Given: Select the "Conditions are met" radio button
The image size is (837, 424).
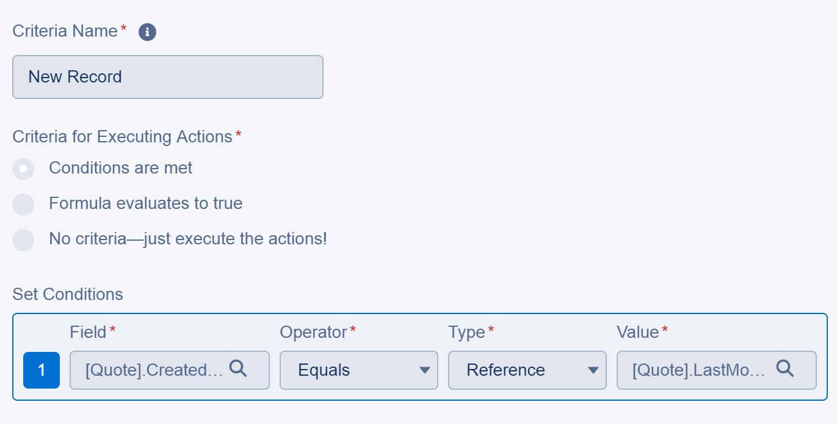Looking at the screenshot, I should tap(23, 169).
